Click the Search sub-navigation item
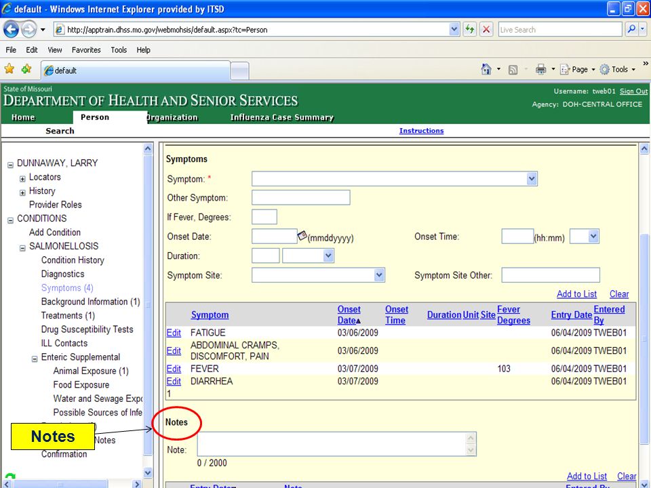This screenshot has height=488, width=651. tap(60, 131)
